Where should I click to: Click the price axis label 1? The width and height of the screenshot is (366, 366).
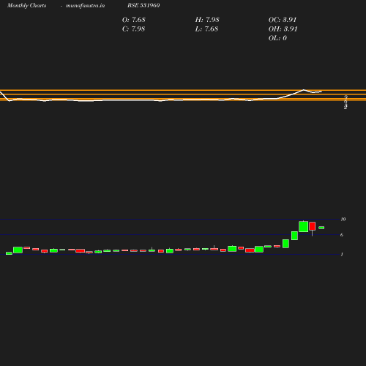342,254
